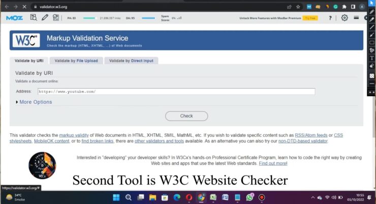Click MozBar dock position bar icon

click(x=356, y=17)
